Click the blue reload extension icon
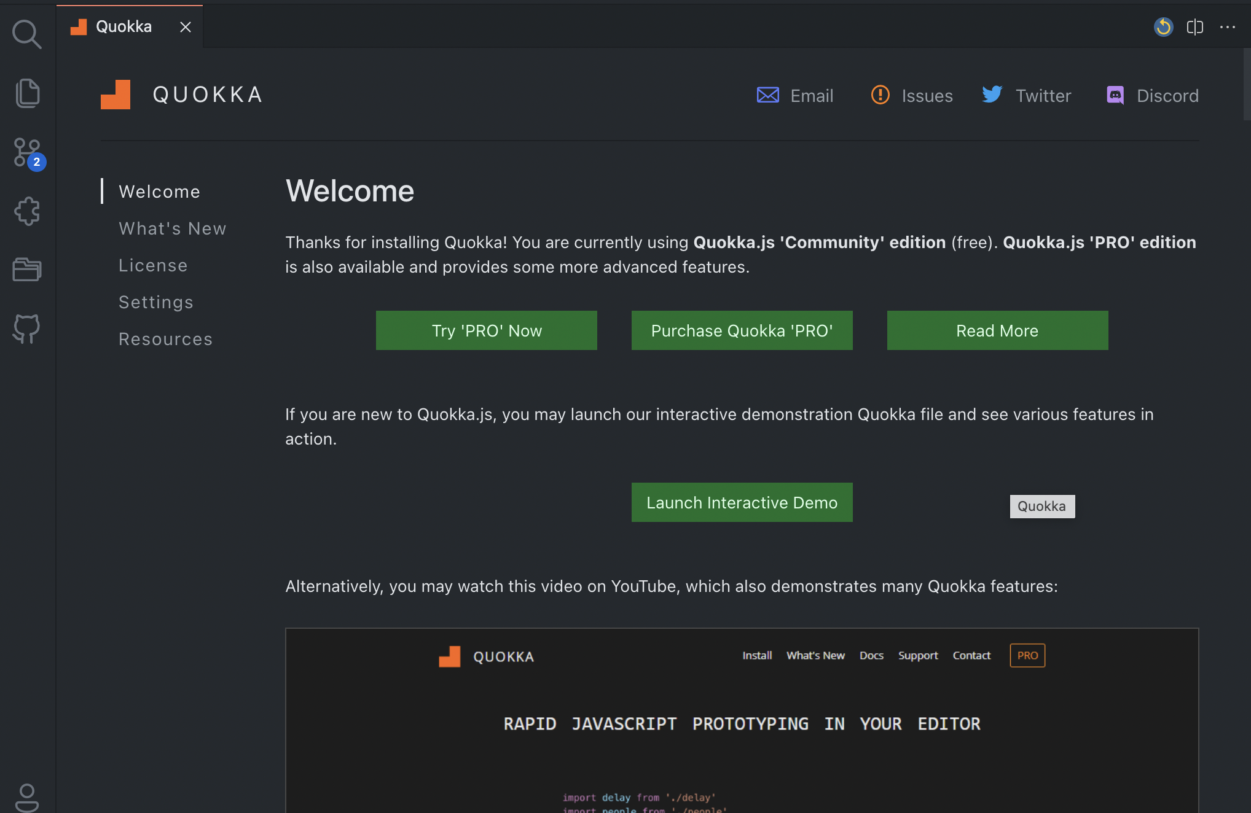Image resolution: width=1251 pixels, height=813 pixels. (x=1163, y=27)
